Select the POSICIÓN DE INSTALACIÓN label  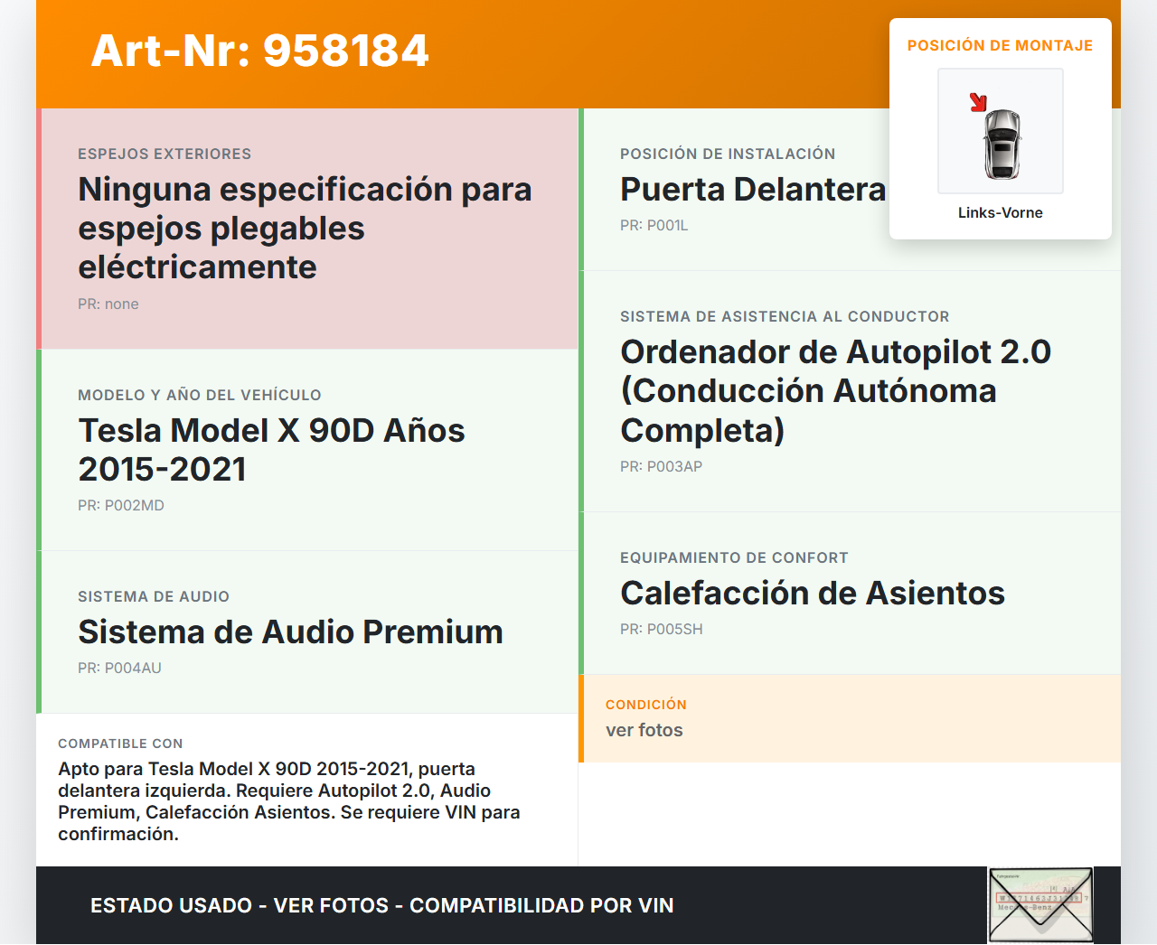click(x=728, y=154)
